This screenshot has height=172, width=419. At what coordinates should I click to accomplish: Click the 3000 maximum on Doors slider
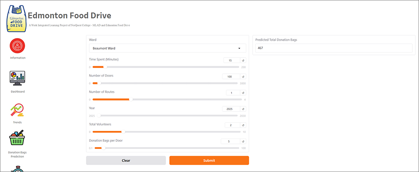pyautogui.click(x=243, y=83)
